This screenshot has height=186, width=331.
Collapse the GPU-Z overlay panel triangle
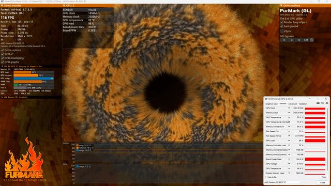click(64, 6)
